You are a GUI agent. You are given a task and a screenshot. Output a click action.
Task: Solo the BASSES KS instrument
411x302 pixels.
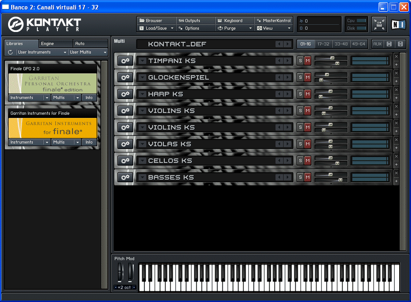click(300, 177)
